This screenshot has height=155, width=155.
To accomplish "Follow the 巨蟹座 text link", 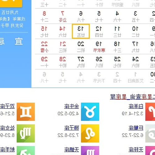I will tap(136, 128).
